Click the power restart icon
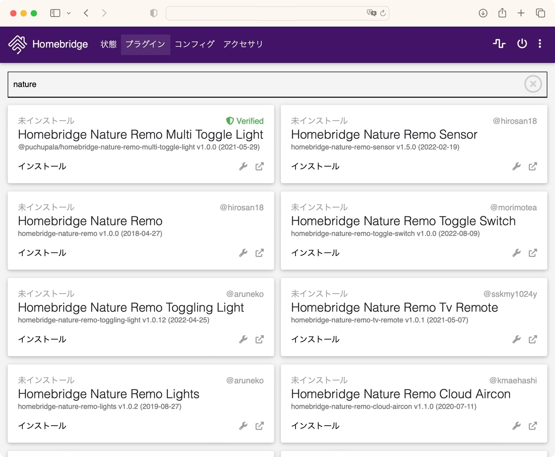Image resolution: width=555 pixels, height=457 pixels. pyautogui.click(x=522, y=44)
